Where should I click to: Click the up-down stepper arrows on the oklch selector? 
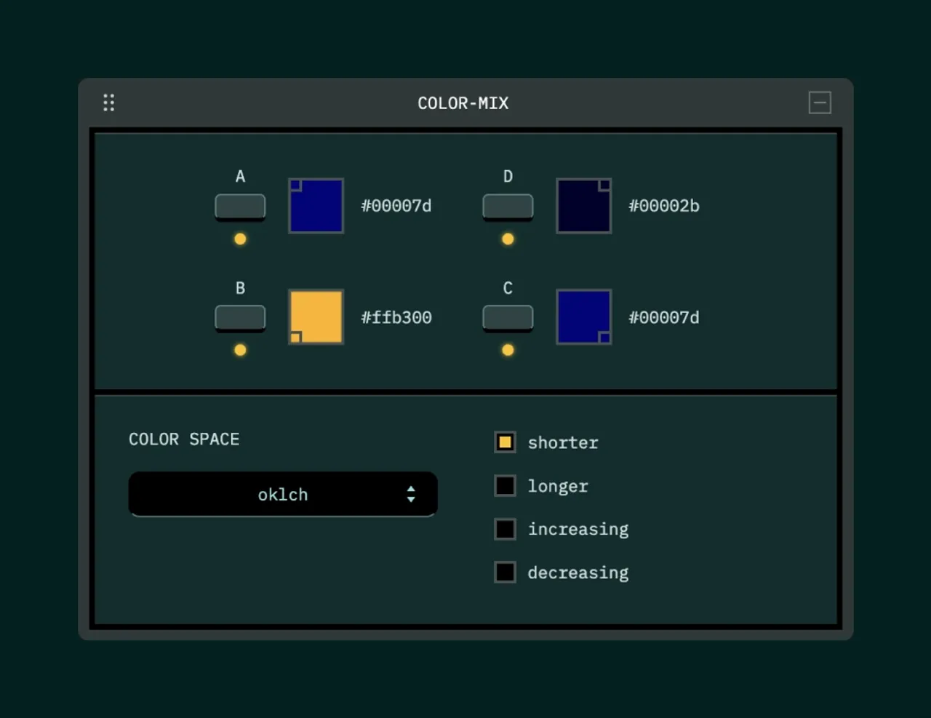click(x=411, y=495)
